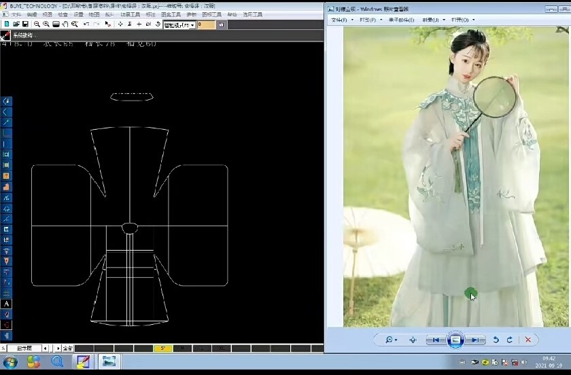Select the pan hand tool
The height and width of the screenshot is (375, 571).
click(65, 24)
